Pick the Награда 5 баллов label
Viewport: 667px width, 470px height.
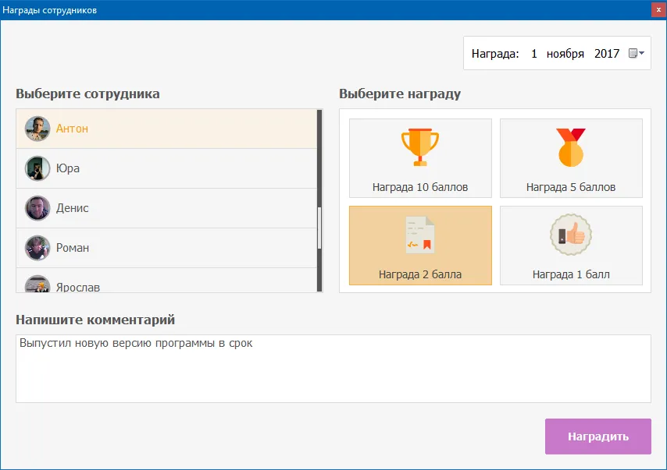point(571,187)
